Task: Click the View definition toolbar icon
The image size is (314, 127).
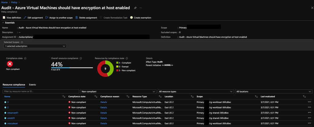Action: 4,18
